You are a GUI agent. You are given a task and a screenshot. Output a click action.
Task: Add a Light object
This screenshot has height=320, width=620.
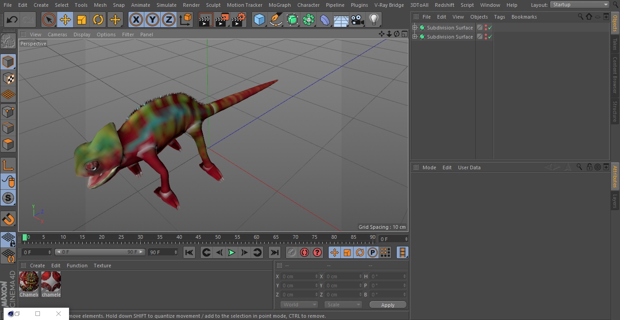tap(374, 20)
